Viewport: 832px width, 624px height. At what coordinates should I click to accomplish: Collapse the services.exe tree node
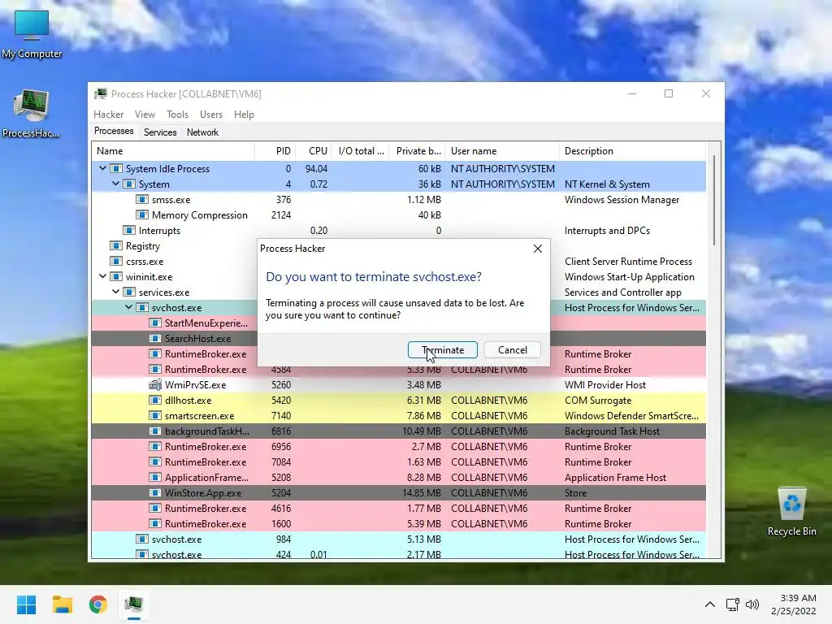tap(115, 292)
